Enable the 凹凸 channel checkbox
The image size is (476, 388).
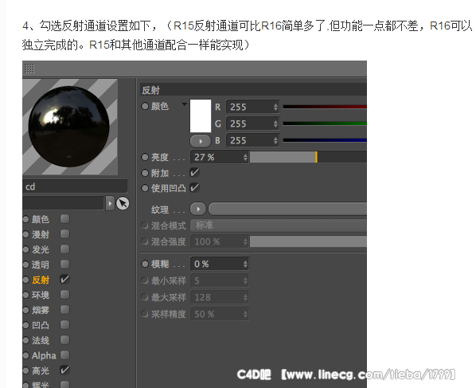coord(64,325)
